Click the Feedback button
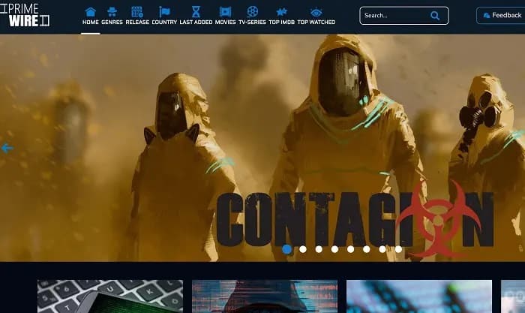525x313 pixels. coord(500,16)
